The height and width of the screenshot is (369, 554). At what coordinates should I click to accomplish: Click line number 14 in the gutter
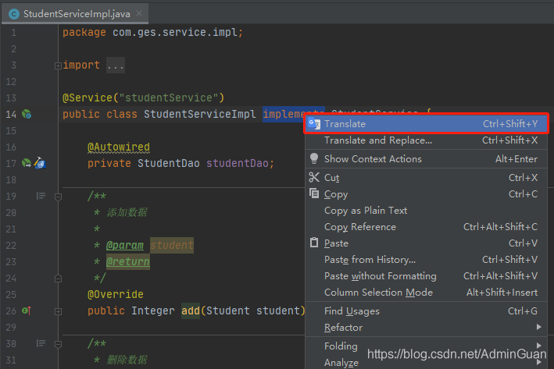pos(11,115)
